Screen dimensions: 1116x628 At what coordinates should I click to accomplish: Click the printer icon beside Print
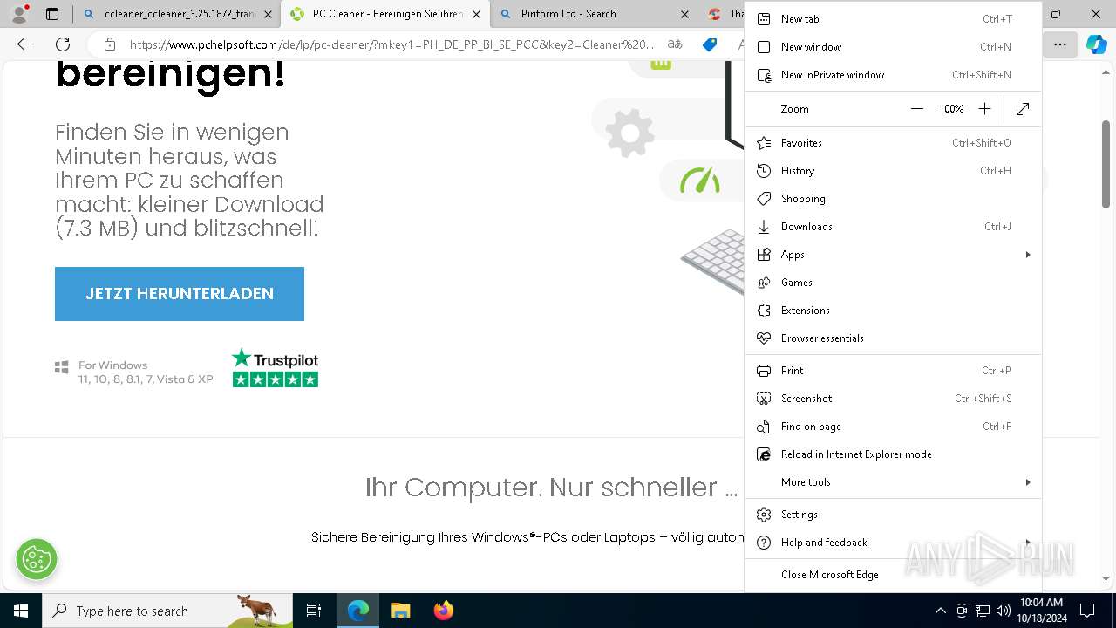coord(764,371)
